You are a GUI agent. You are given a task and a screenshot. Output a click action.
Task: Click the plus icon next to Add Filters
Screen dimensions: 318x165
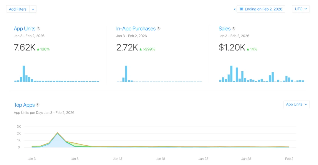click(33, 9)
